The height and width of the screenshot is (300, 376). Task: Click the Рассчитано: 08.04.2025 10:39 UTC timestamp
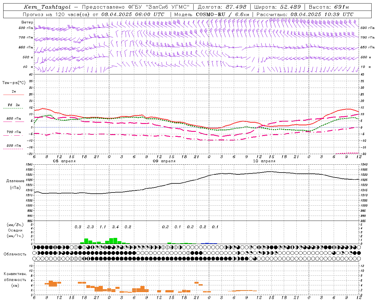tap(305, 14)
